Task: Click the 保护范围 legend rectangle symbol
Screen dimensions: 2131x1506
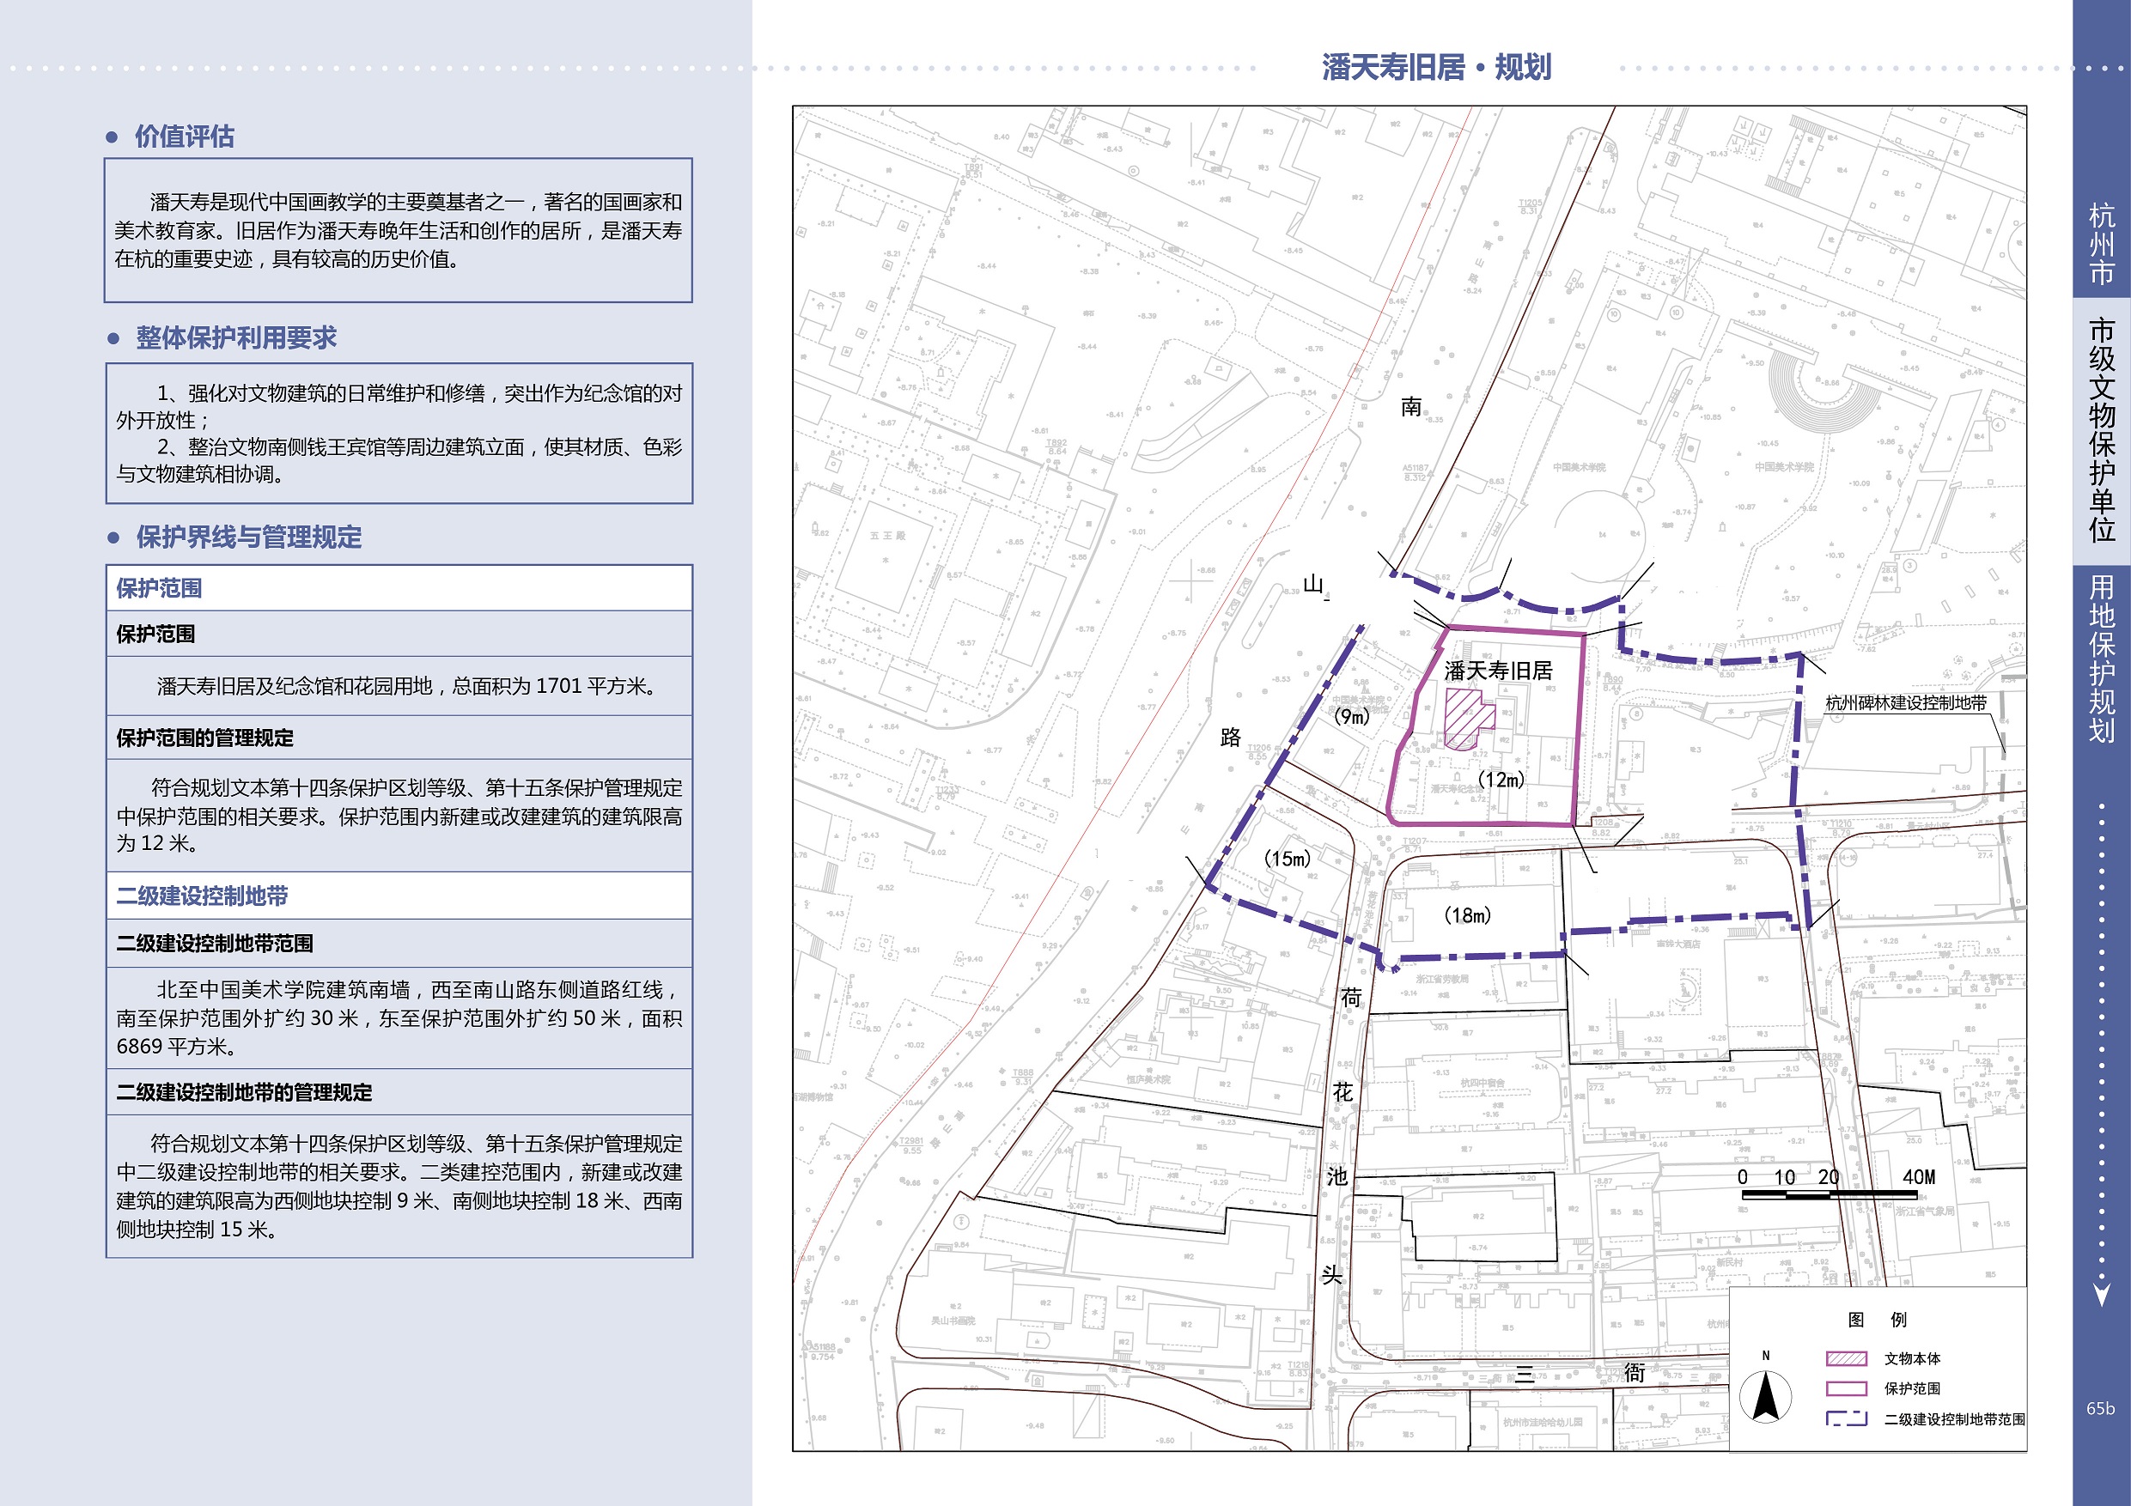Action: pos(1845,1388)
